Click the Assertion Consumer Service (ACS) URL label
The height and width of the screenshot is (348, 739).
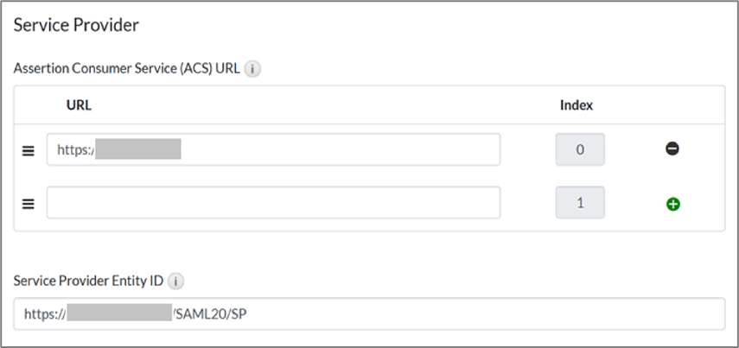click(x=126, y=69)
